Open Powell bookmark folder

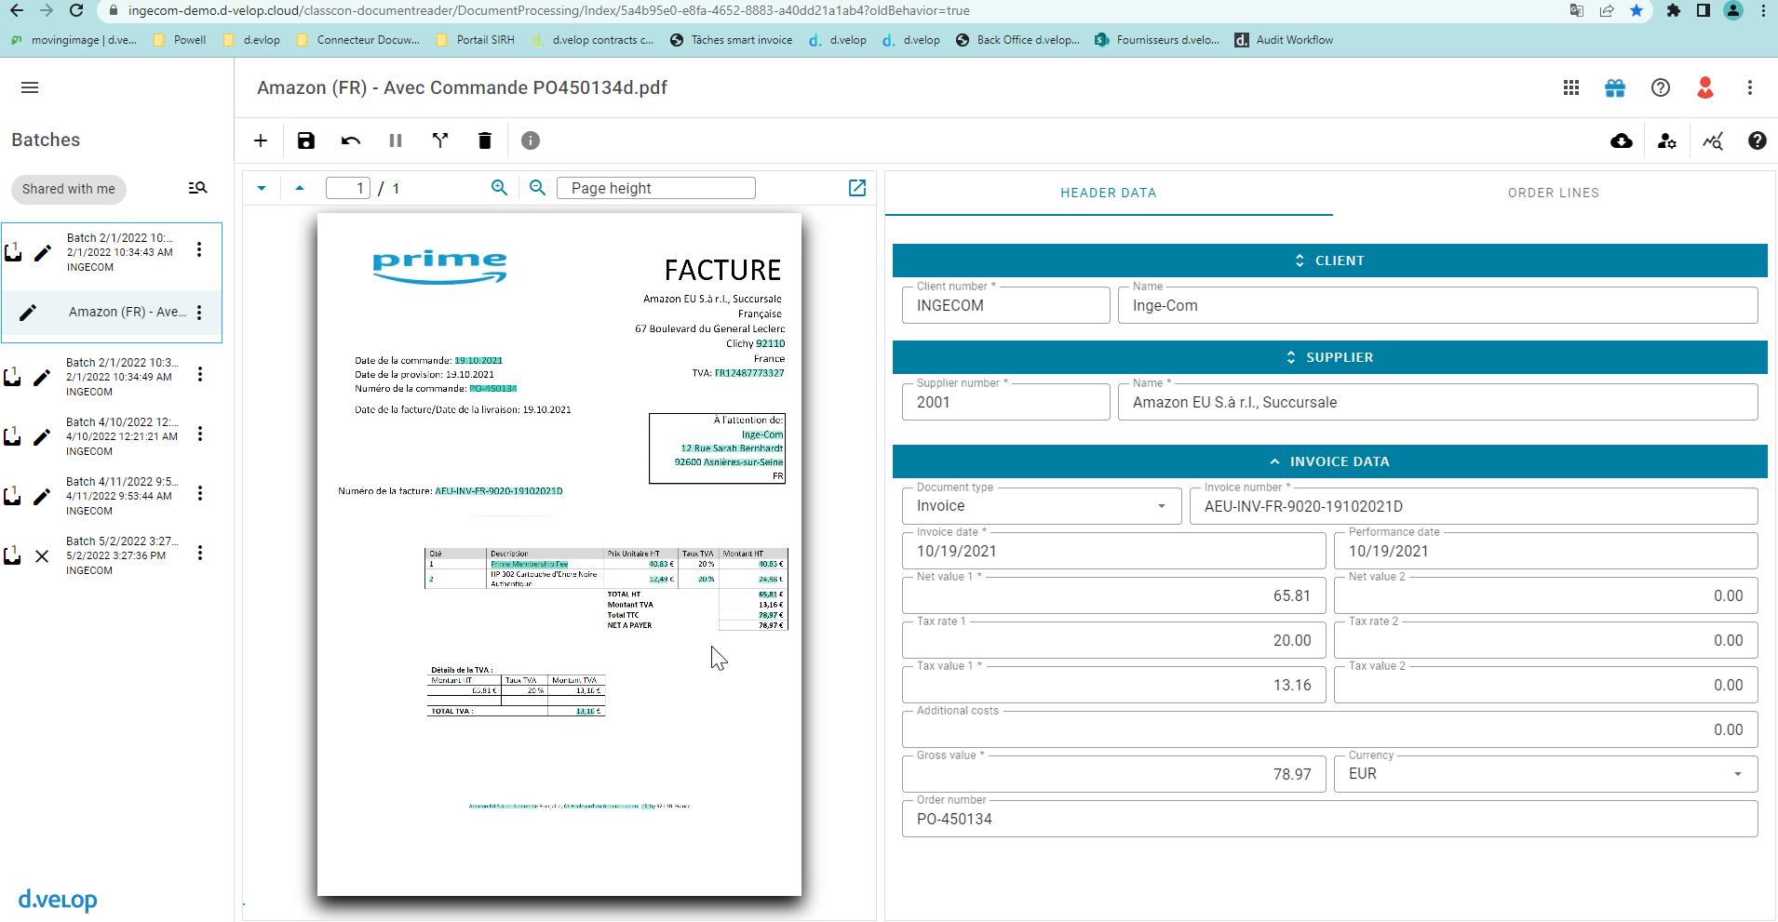pyautogui.click(x=180, y=40)
